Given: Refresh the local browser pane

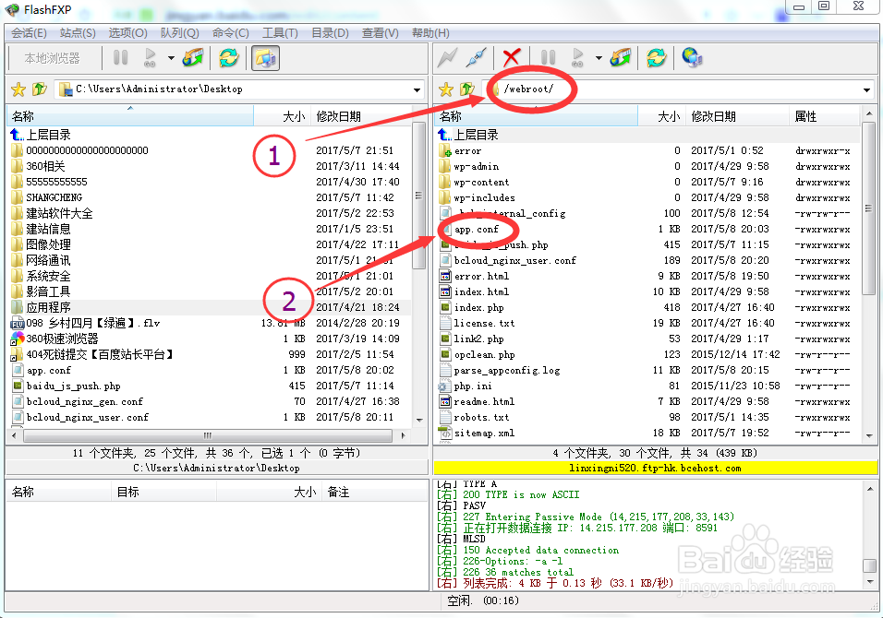Looking at the screenshot, I should [229, 57].
